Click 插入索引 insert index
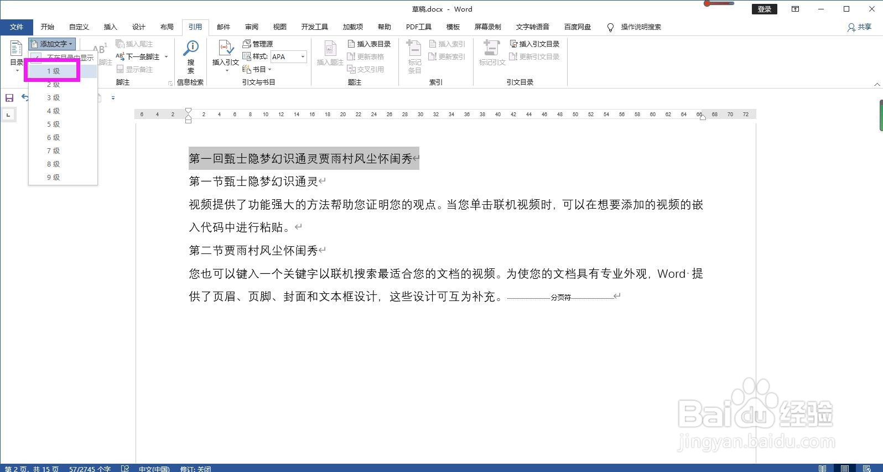 tap(447, 44)
